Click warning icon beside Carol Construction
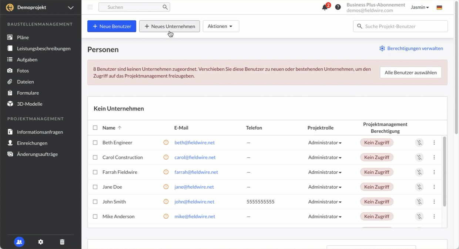Image resolution: width=459 pixels, height=249 pixels. click(x=166, y=157)
